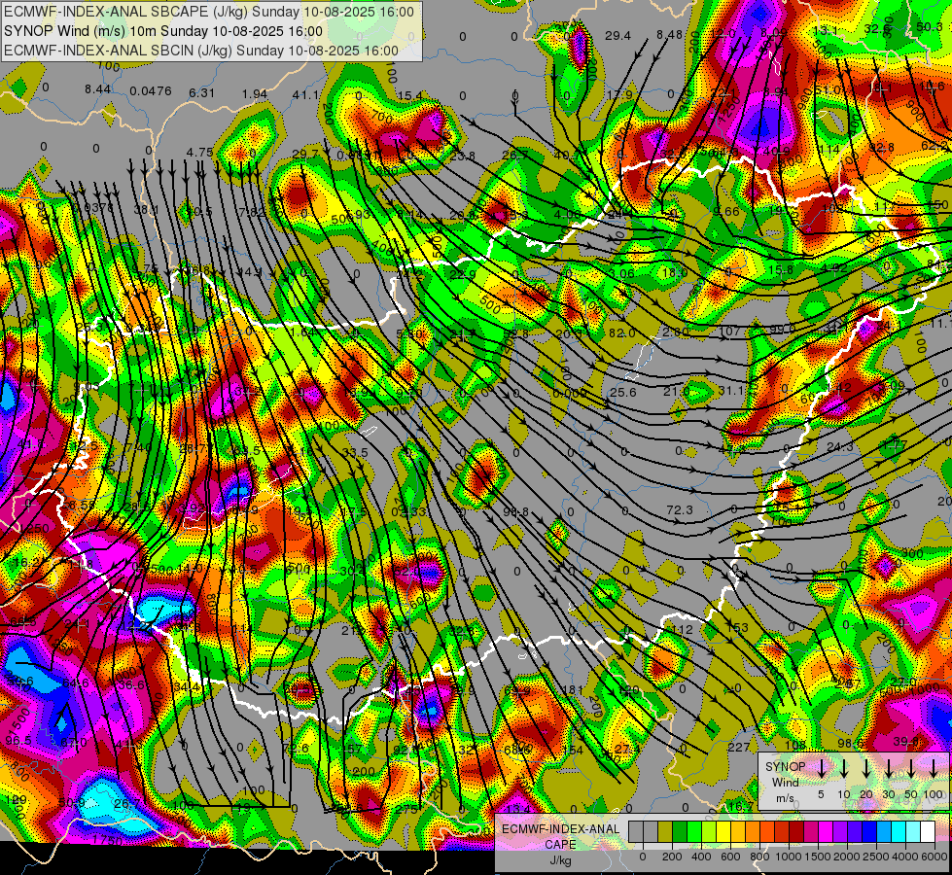Click the map value 17.9
Image resolution: width=952 pixels, height=875 pixels.
click(619, 94)
